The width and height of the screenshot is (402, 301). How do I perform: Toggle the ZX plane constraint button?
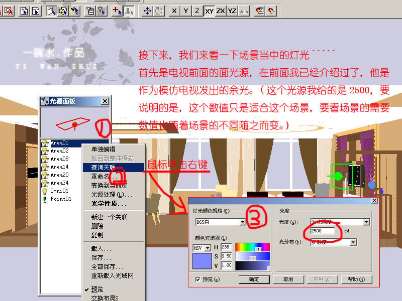221,11
